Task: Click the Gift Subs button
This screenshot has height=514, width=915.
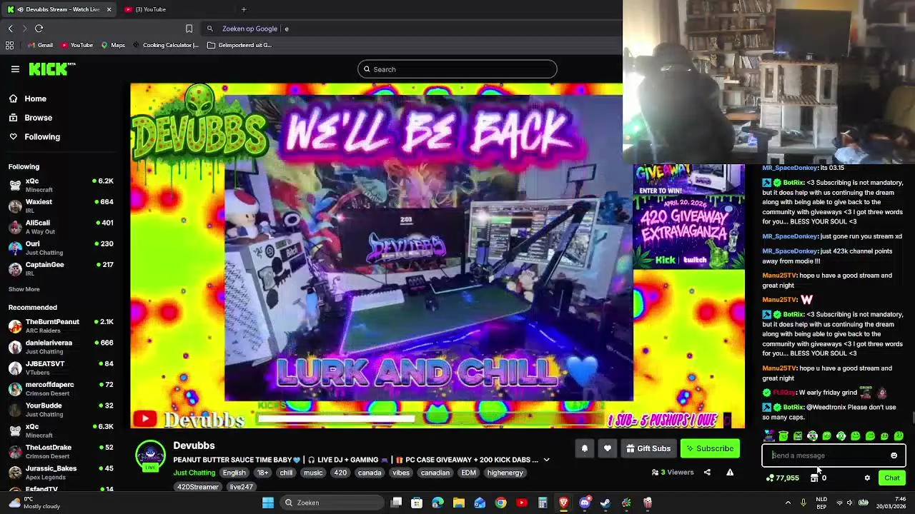Action: coord(648,449)
